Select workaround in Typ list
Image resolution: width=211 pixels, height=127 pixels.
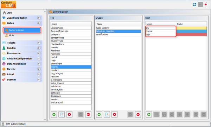[x=71, y=102]
